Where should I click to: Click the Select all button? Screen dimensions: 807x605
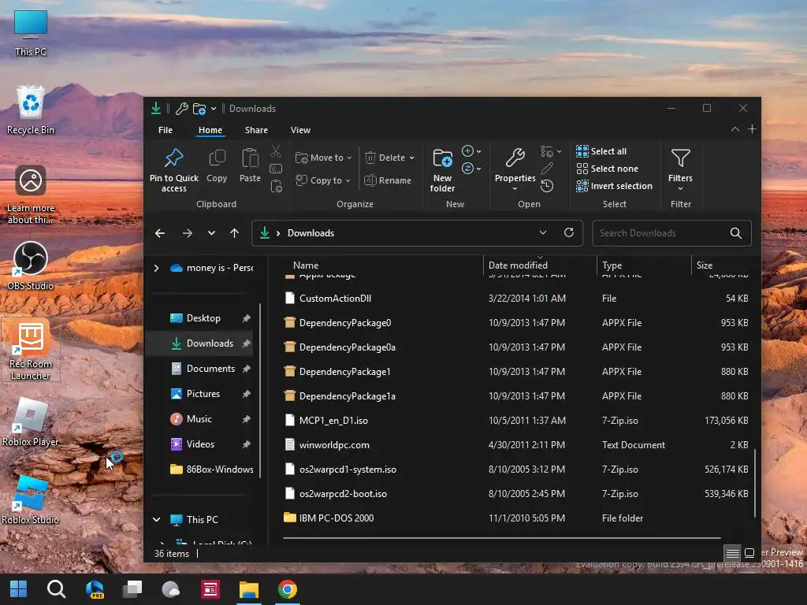point(601,151)
